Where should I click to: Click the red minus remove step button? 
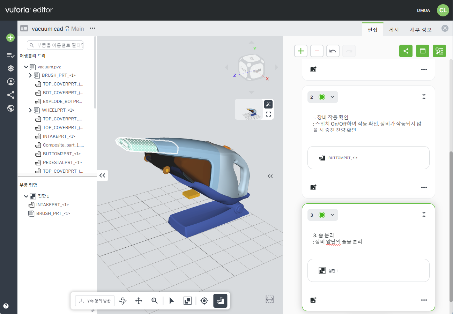[x=317, y=51]
